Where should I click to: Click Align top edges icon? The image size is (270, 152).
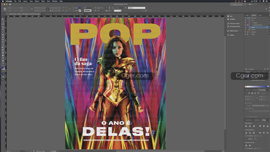pos(260,126)
